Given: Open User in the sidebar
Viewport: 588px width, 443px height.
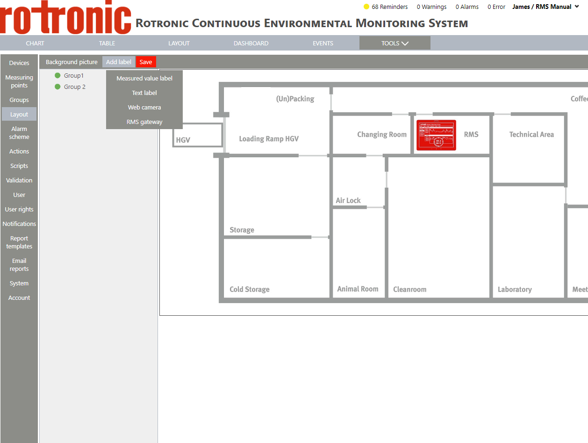Looking at the screenshot, I should coord(19,195).
